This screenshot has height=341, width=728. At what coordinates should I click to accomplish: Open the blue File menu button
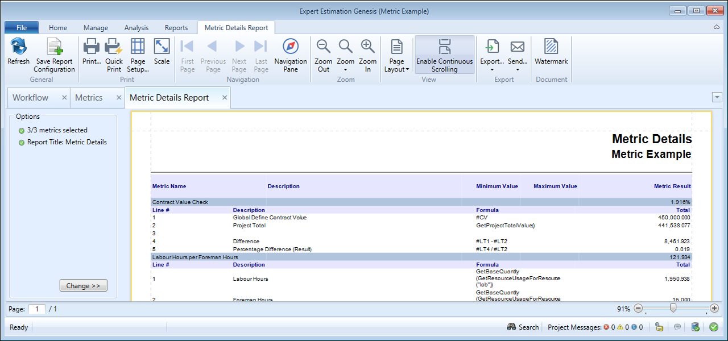pyautogui.click(x=22, y=27)
